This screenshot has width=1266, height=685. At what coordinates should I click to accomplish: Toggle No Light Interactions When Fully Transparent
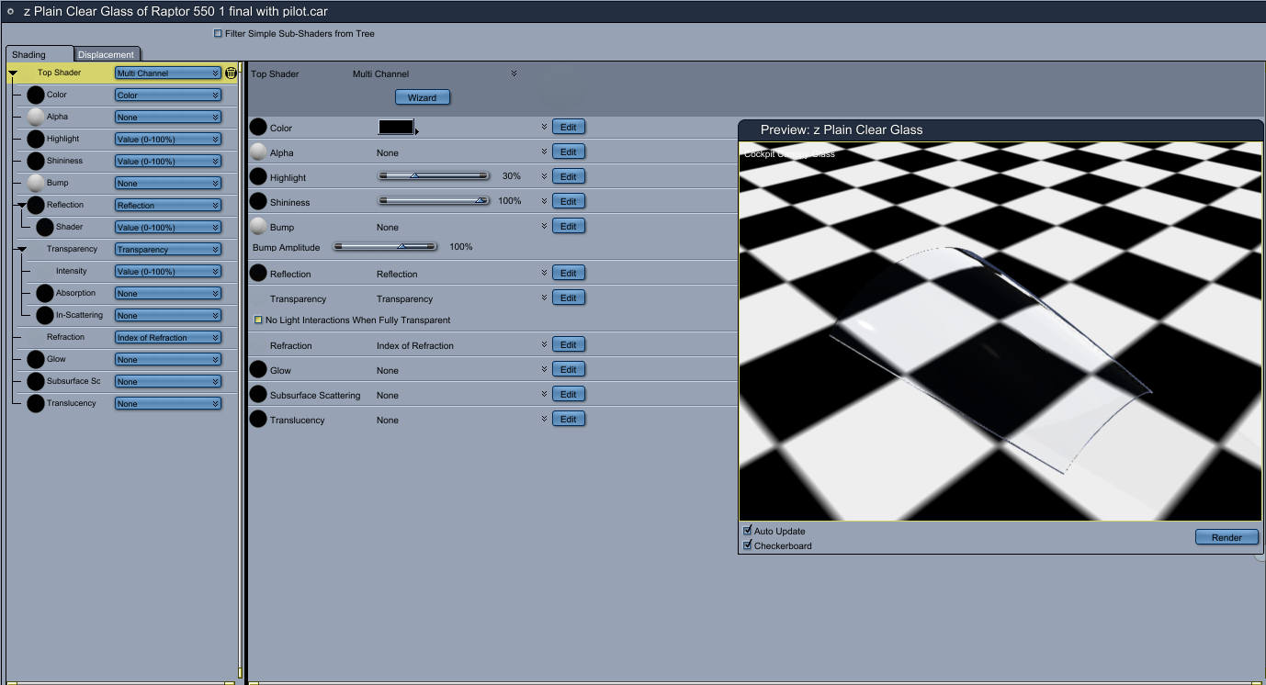pos(258,320)
